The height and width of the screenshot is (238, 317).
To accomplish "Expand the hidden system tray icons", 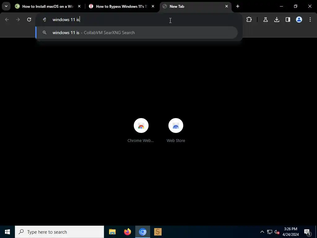I will pos(262,232).
